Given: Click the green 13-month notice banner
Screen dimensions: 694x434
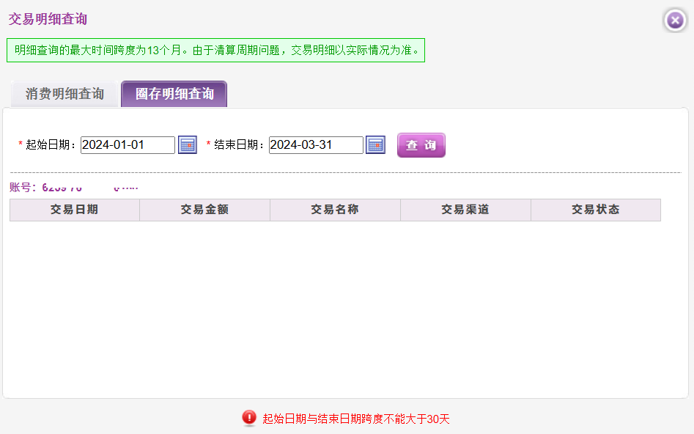Looking at the screenshot, I should [x=216, y=50].
